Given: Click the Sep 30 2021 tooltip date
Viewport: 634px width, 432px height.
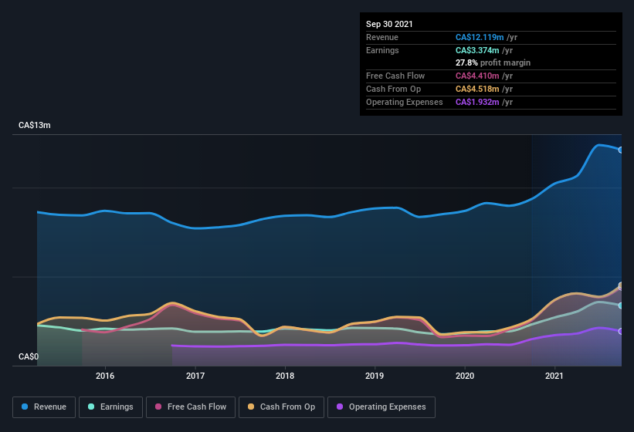Looking at the screenshot, I should 389,24.
